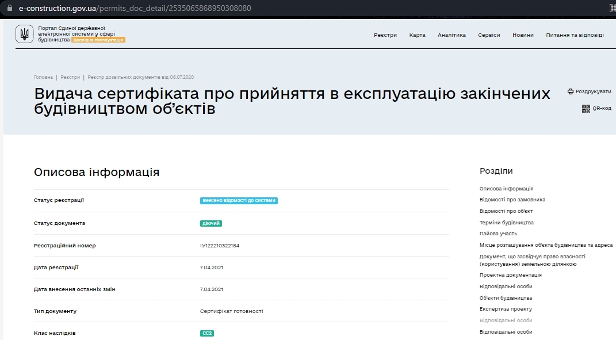This screenshot has width=616, height=340.
Task: Jump to Відомості про замовника section
Action: pos(512,200)
